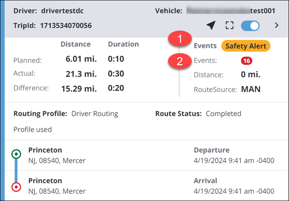Click the Safety Alert badge

(x=245, y=45)
